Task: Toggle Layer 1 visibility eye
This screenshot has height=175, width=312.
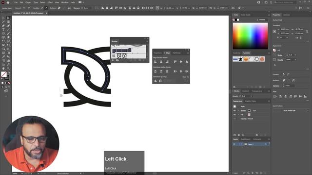Action: pyautogui.click(x=234, y=144)
